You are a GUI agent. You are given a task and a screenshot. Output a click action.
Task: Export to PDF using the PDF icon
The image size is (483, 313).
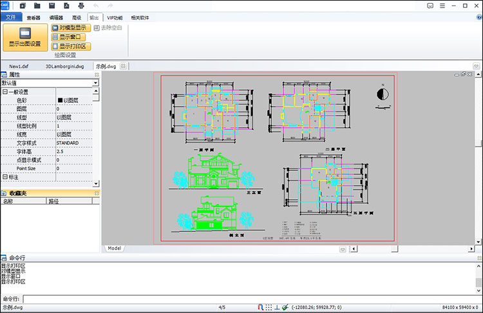[66, 6]
